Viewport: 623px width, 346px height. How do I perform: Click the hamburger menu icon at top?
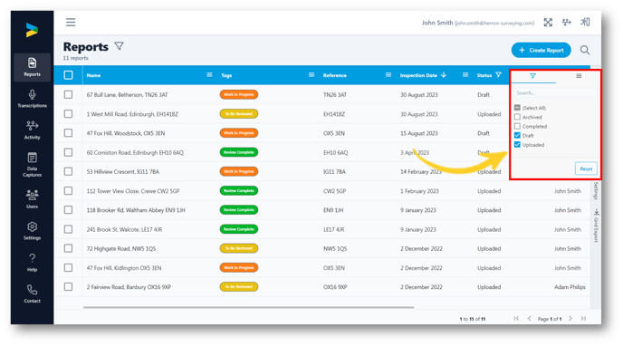[x=71, y=23]
